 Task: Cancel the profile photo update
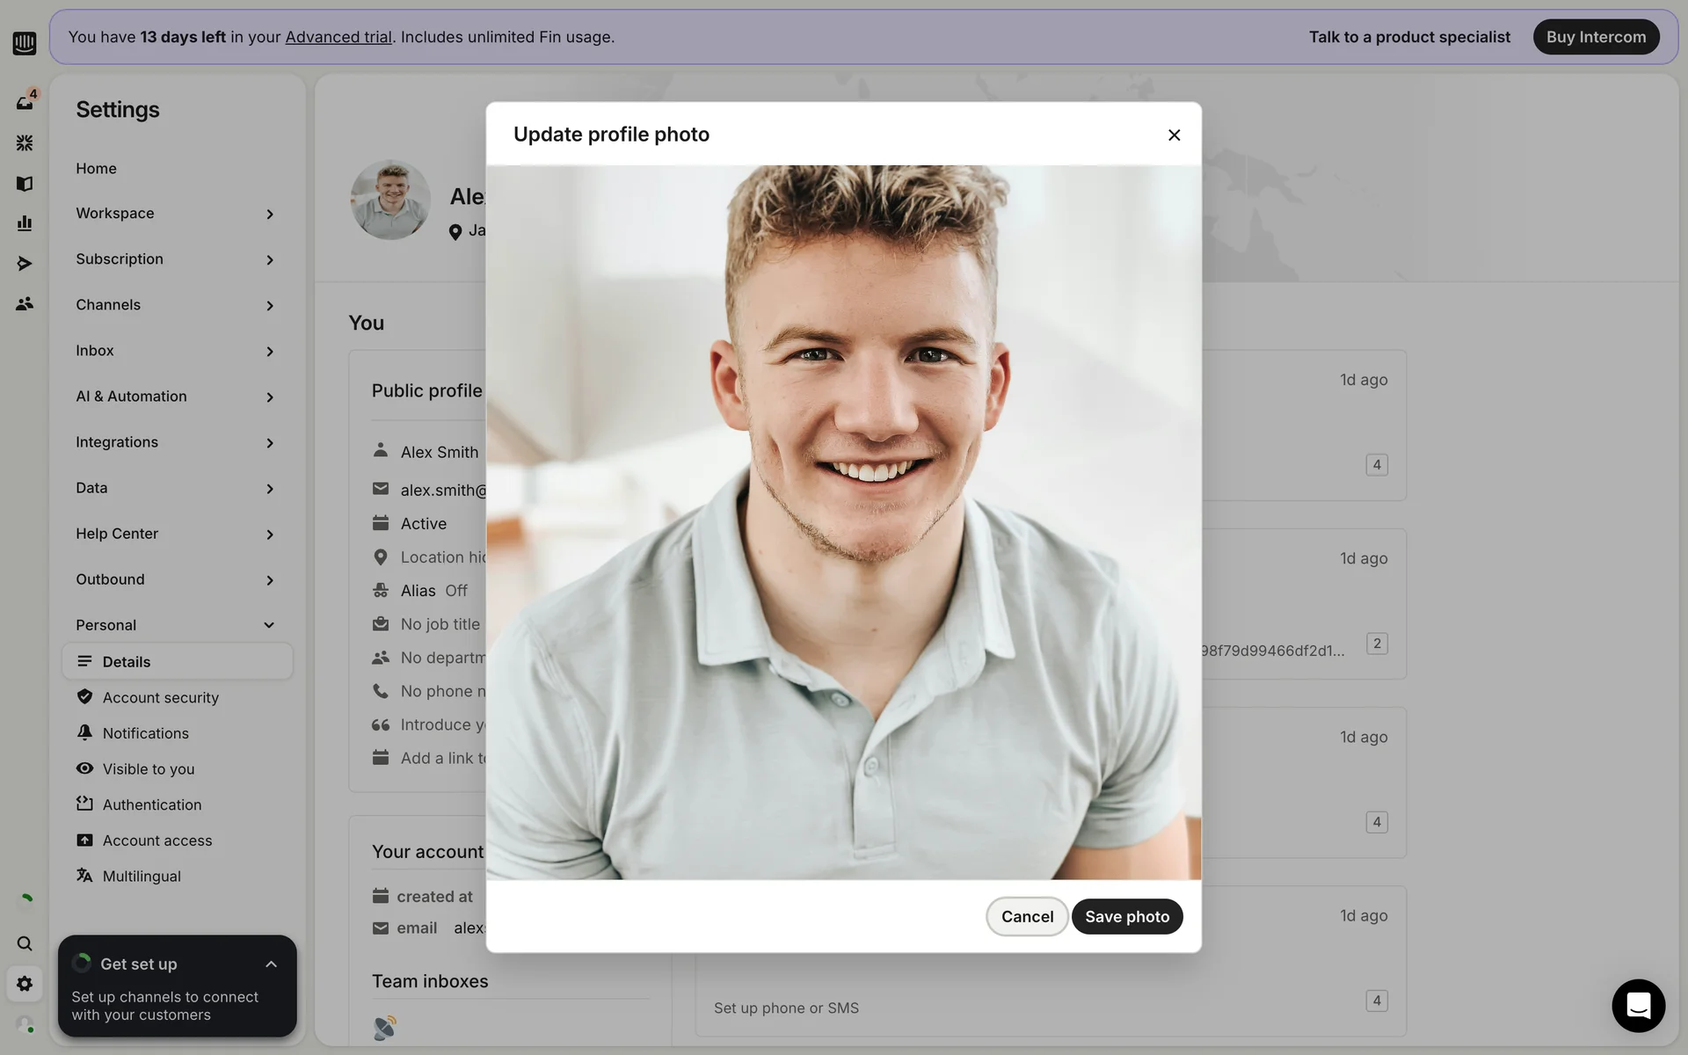pos(1026,916)
